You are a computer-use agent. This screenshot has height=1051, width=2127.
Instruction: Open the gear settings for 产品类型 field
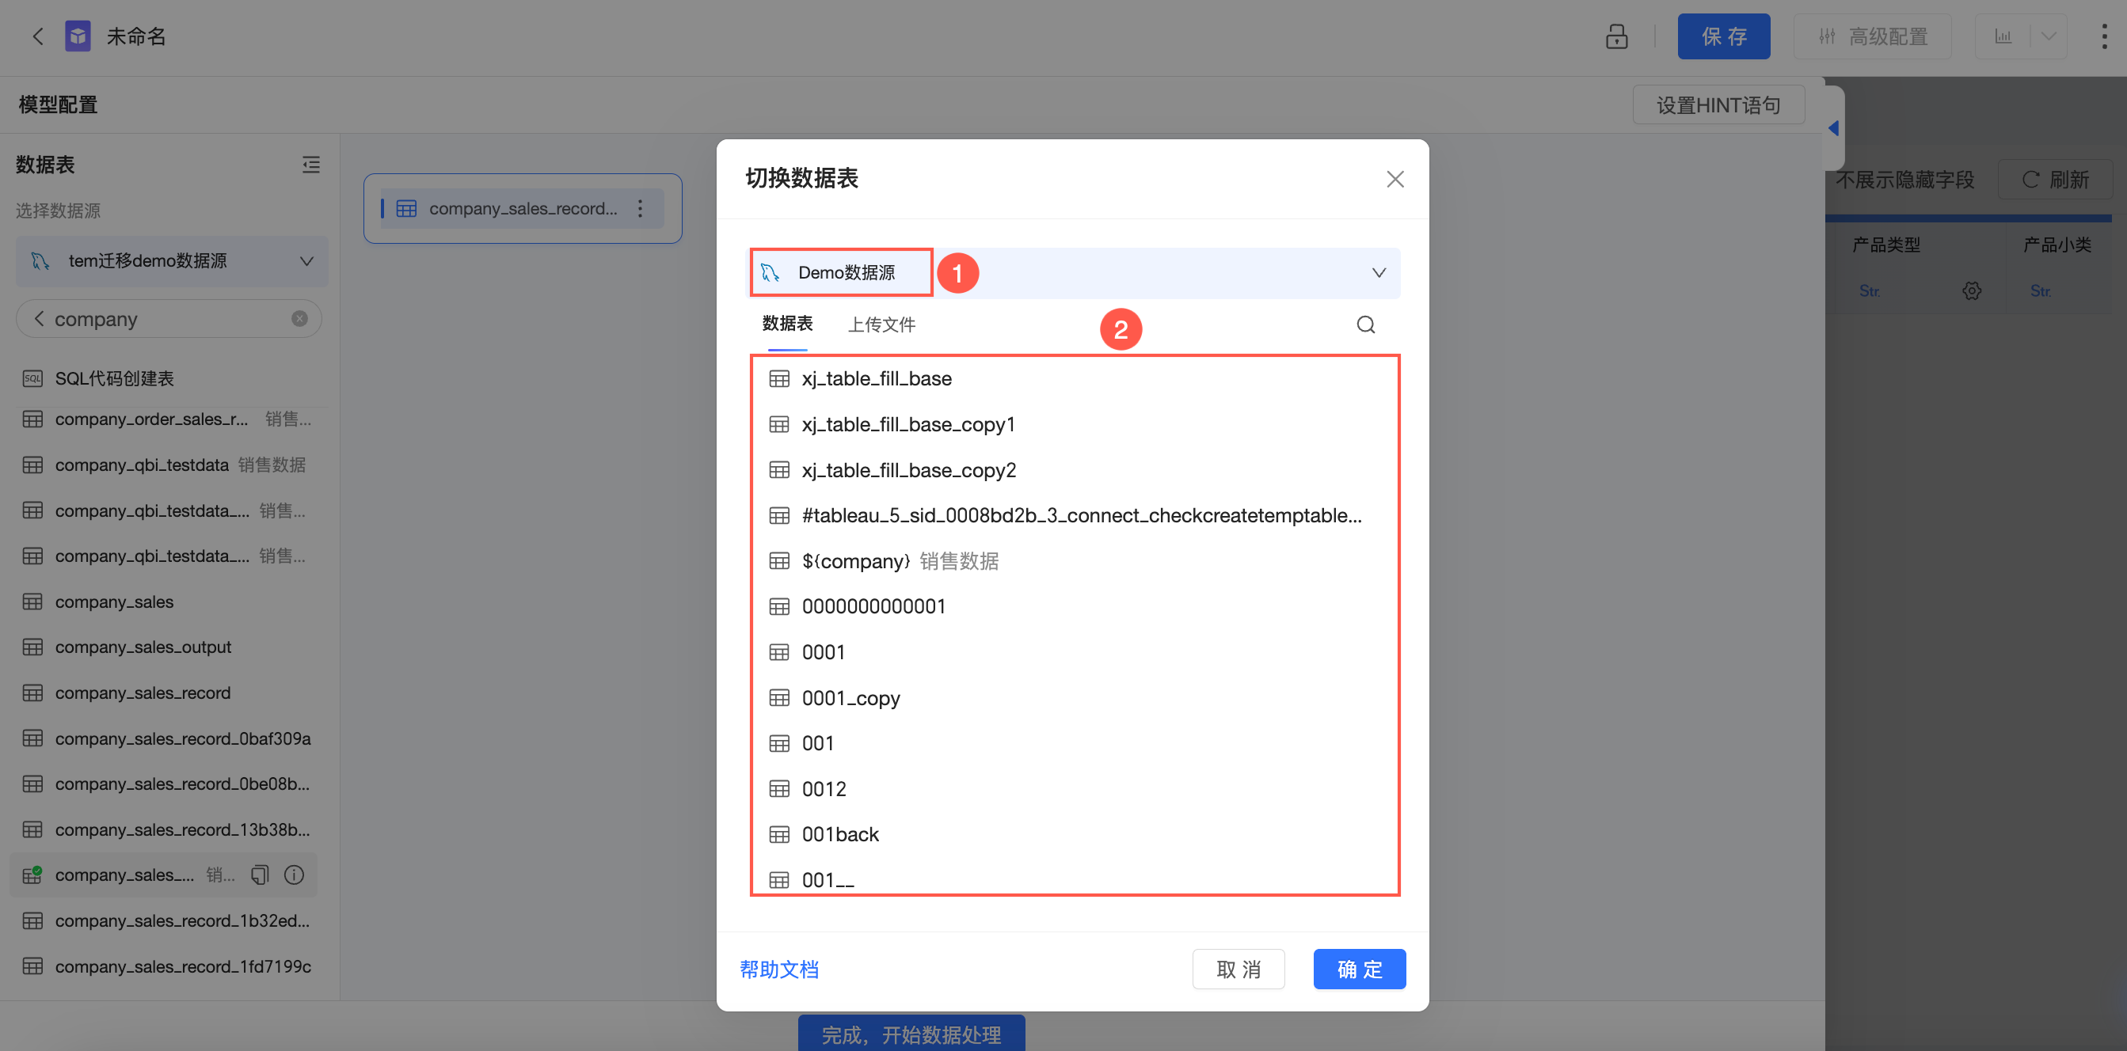pos(1972,290)
